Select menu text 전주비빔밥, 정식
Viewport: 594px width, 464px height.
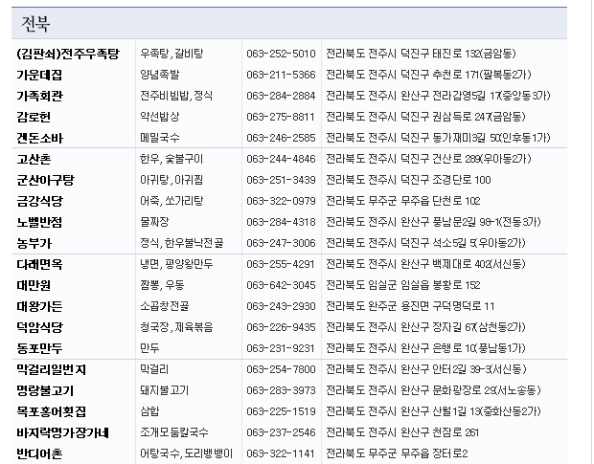pos(176,96)
